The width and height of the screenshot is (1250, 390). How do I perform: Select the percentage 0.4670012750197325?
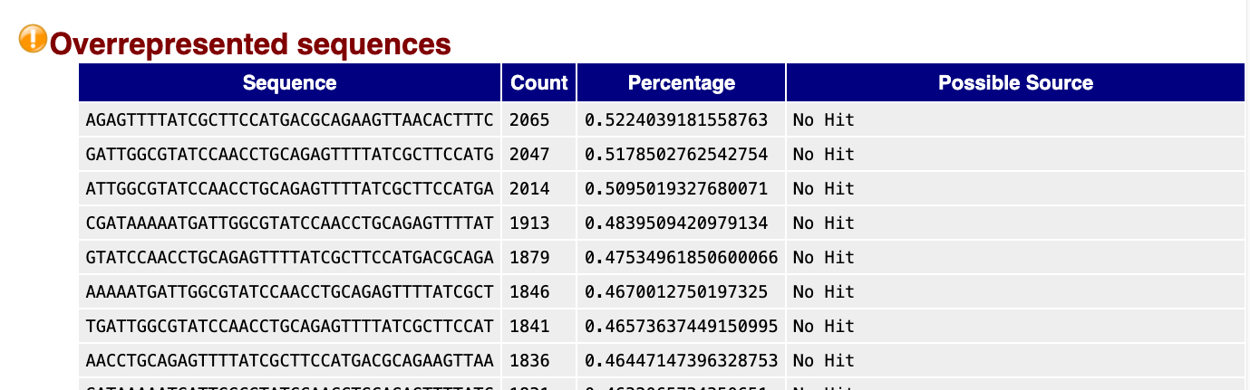(x=676, y=291)
